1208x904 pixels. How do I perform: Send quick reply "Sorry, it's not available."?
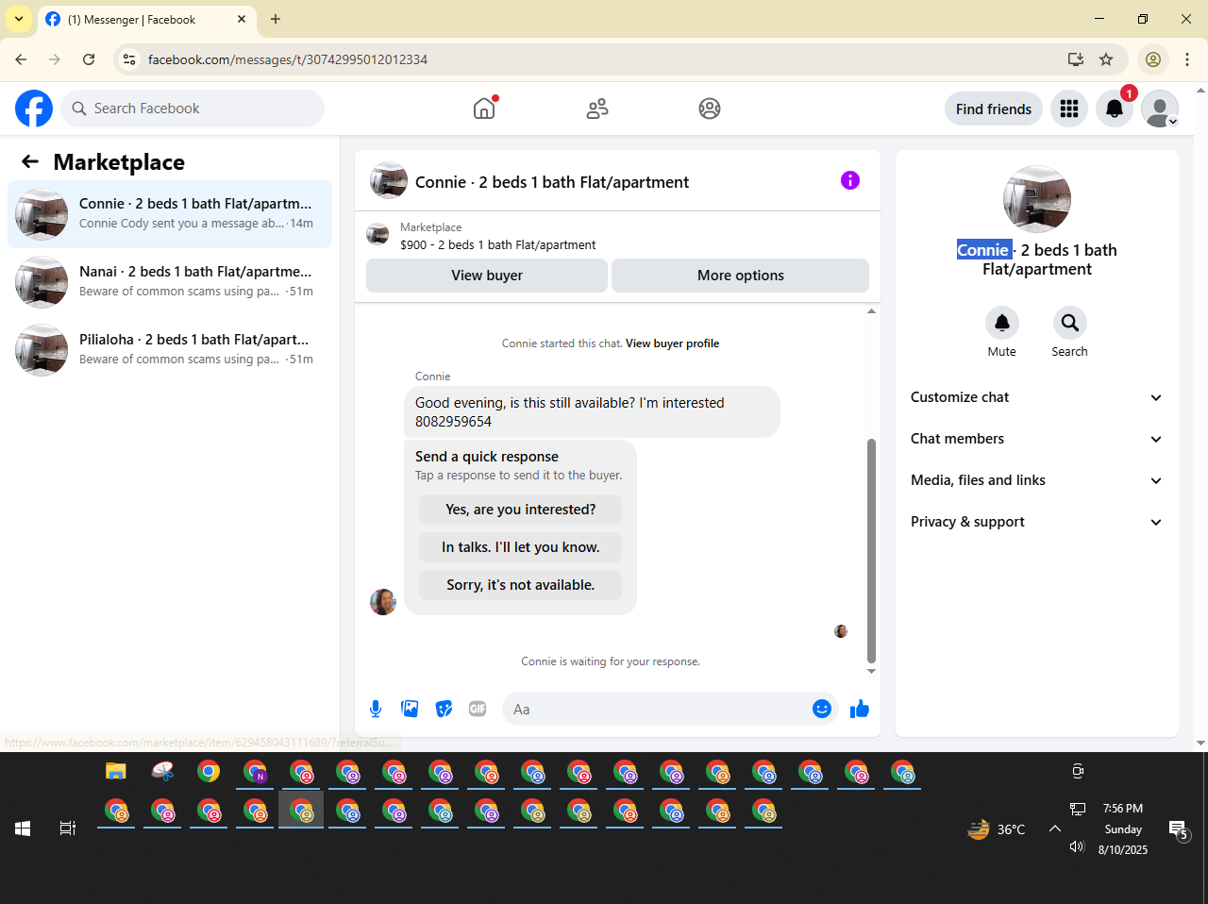520,585
